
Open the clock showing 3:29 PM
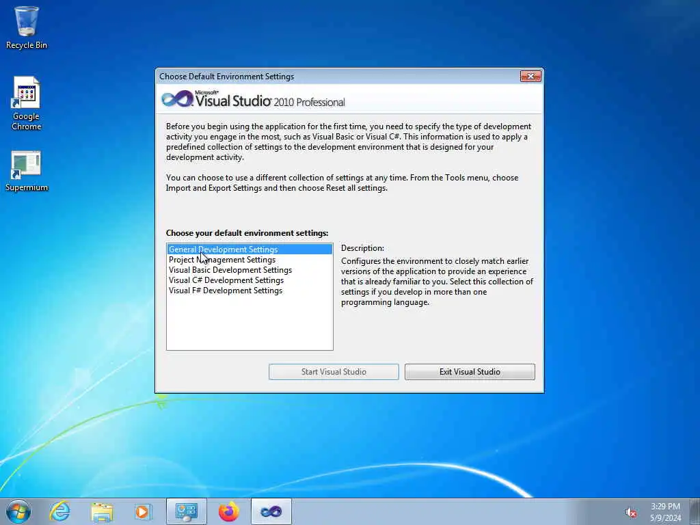coord(665,512)
